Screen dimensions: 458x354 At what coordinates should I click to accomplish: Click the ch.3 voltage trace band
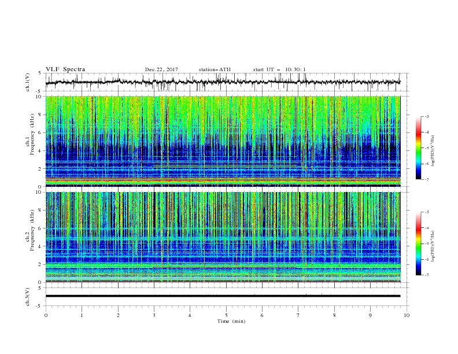pyautogui.click(x=223, y=296)
